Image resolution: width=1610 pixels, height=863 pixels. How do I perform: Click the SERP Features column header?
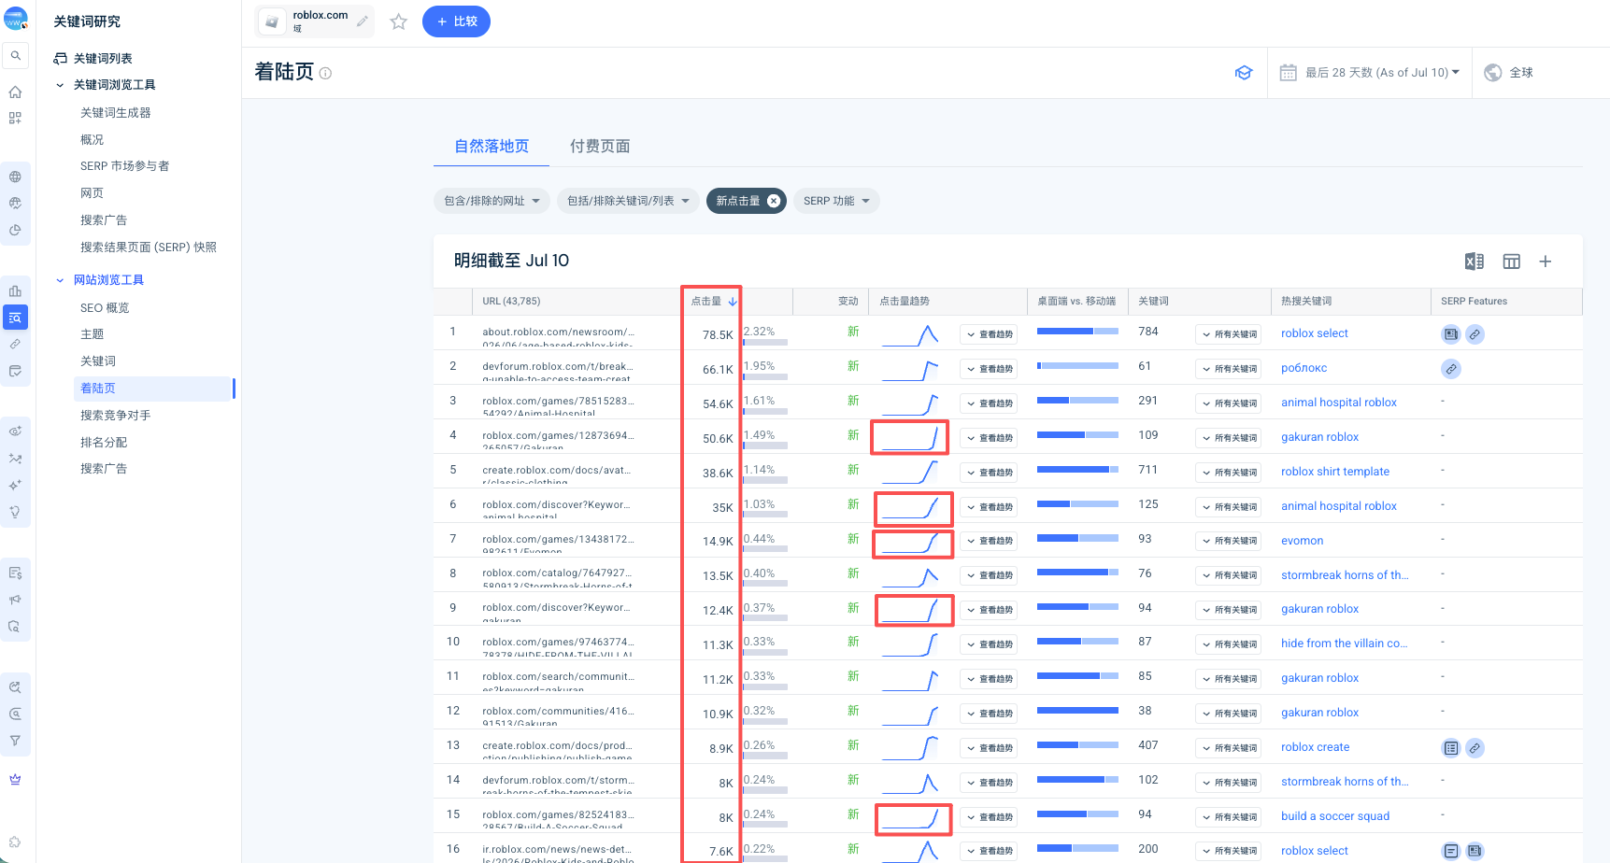1474,301
